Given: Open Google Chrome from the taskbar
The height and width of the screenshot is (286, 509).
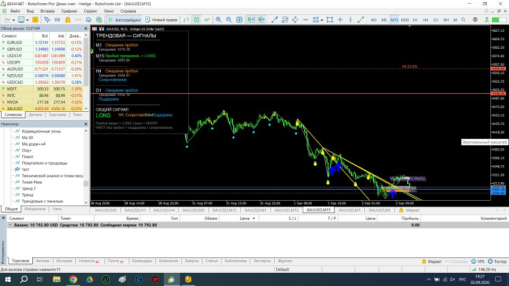Looking at the screenshot, I should [x=73, y=279].
